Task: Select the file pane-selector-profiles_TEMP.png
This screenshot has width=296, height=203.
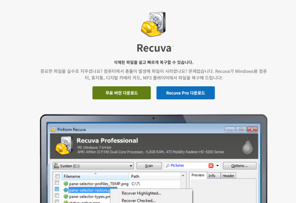Action: point(99,184)
